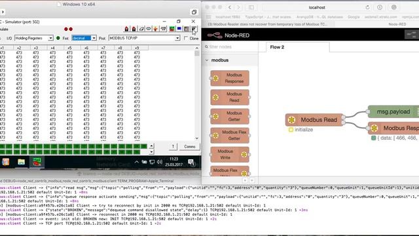The width and height of the screenshot is (419, 236).
Task: Open the ArangoDB bookmark
Action: tap(319, 17)
